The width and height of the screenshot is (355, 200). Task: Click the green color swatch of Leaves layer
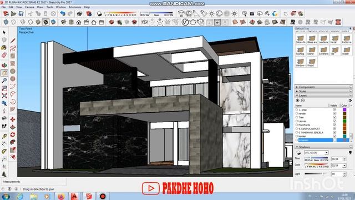pyautogui.click(x=344, y=121)
